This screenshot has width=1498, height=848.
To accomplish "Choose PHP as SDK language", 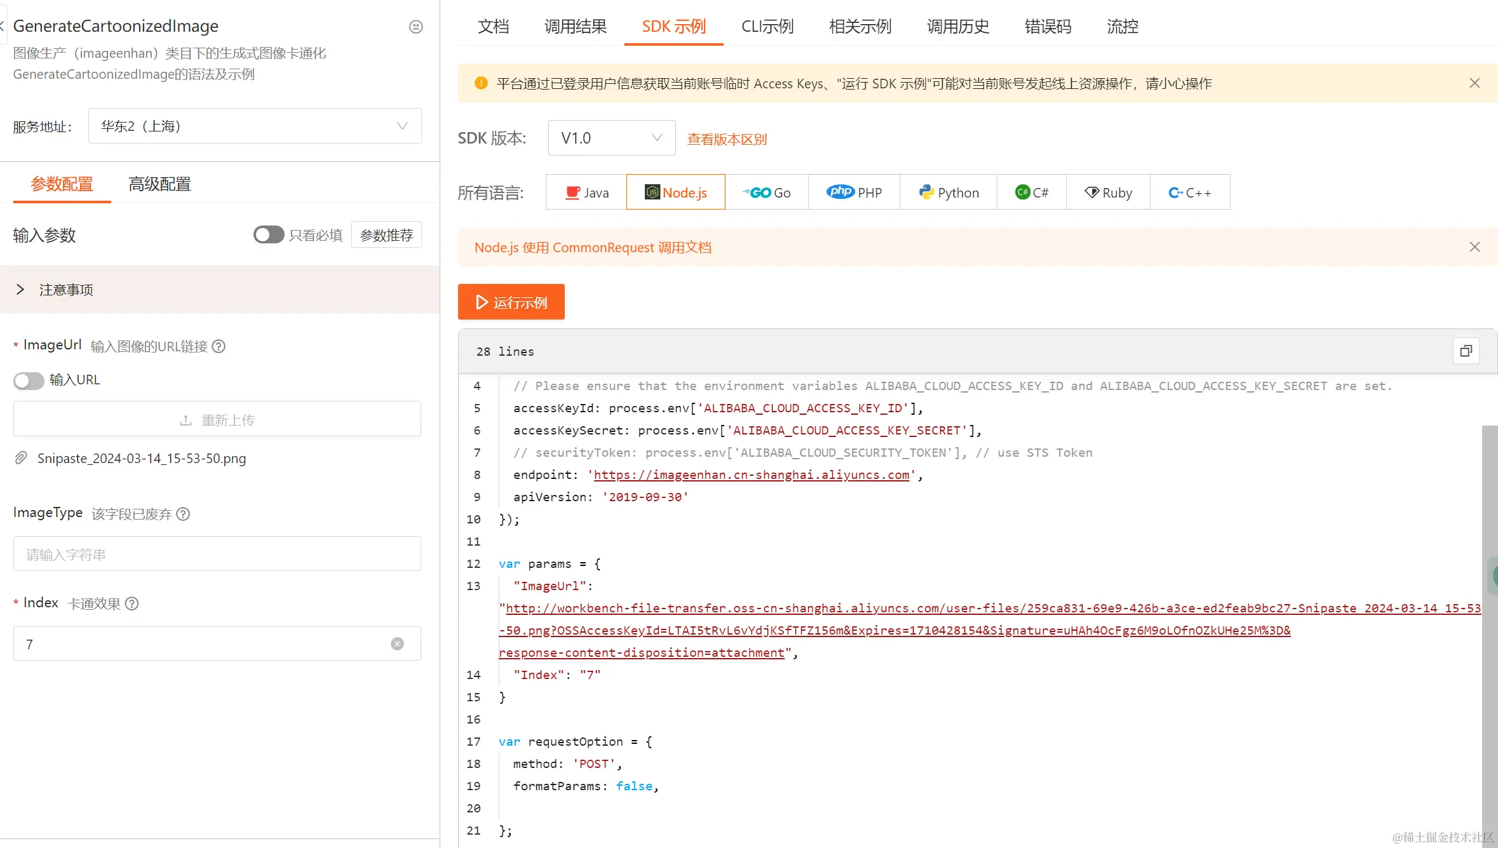I will pos(854,192).
